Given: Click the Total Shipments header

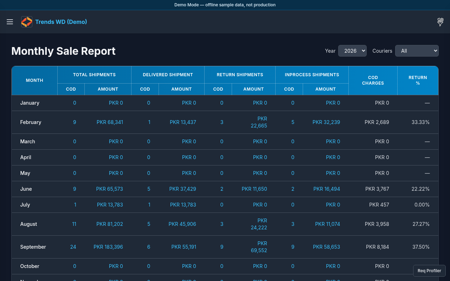Looking at the screenshot, I should (x=94, y=75).
